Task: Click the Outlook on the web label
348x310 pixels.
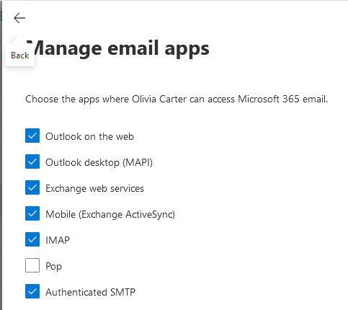Action: point(89,136)
